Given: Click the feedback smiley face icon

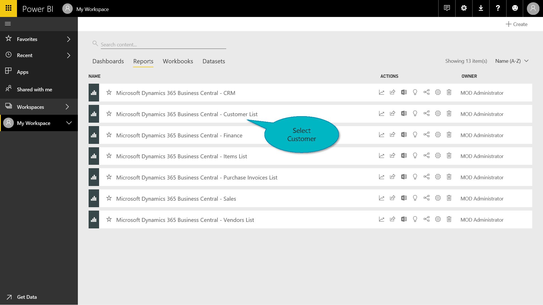Looking at the screenshot, I should (x=515, y=8).
